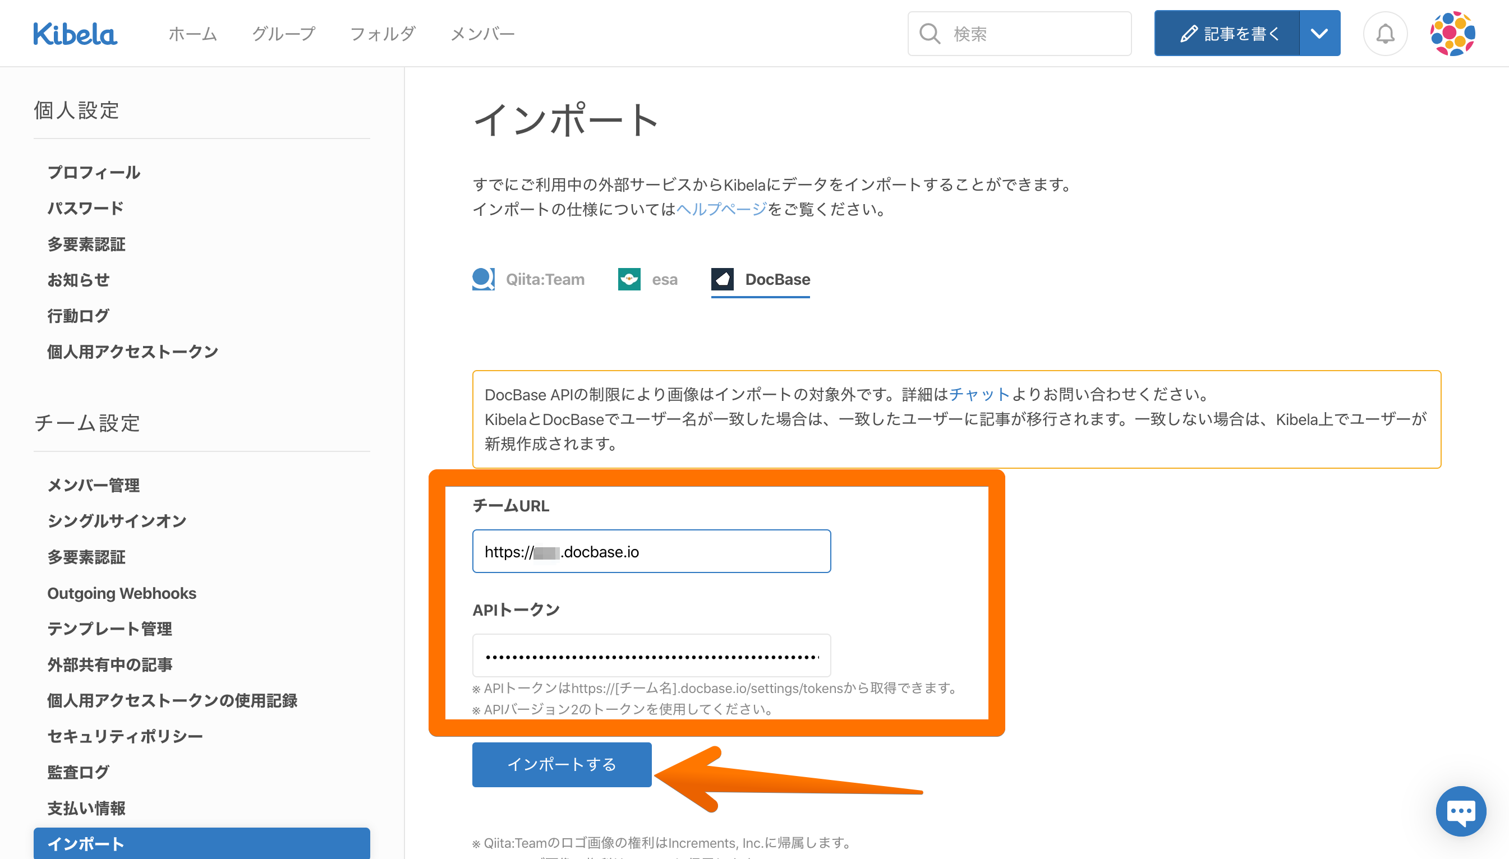Open メンバー管理 in team settings
The height and width of the screenshot is (859, 1509).
93,485
